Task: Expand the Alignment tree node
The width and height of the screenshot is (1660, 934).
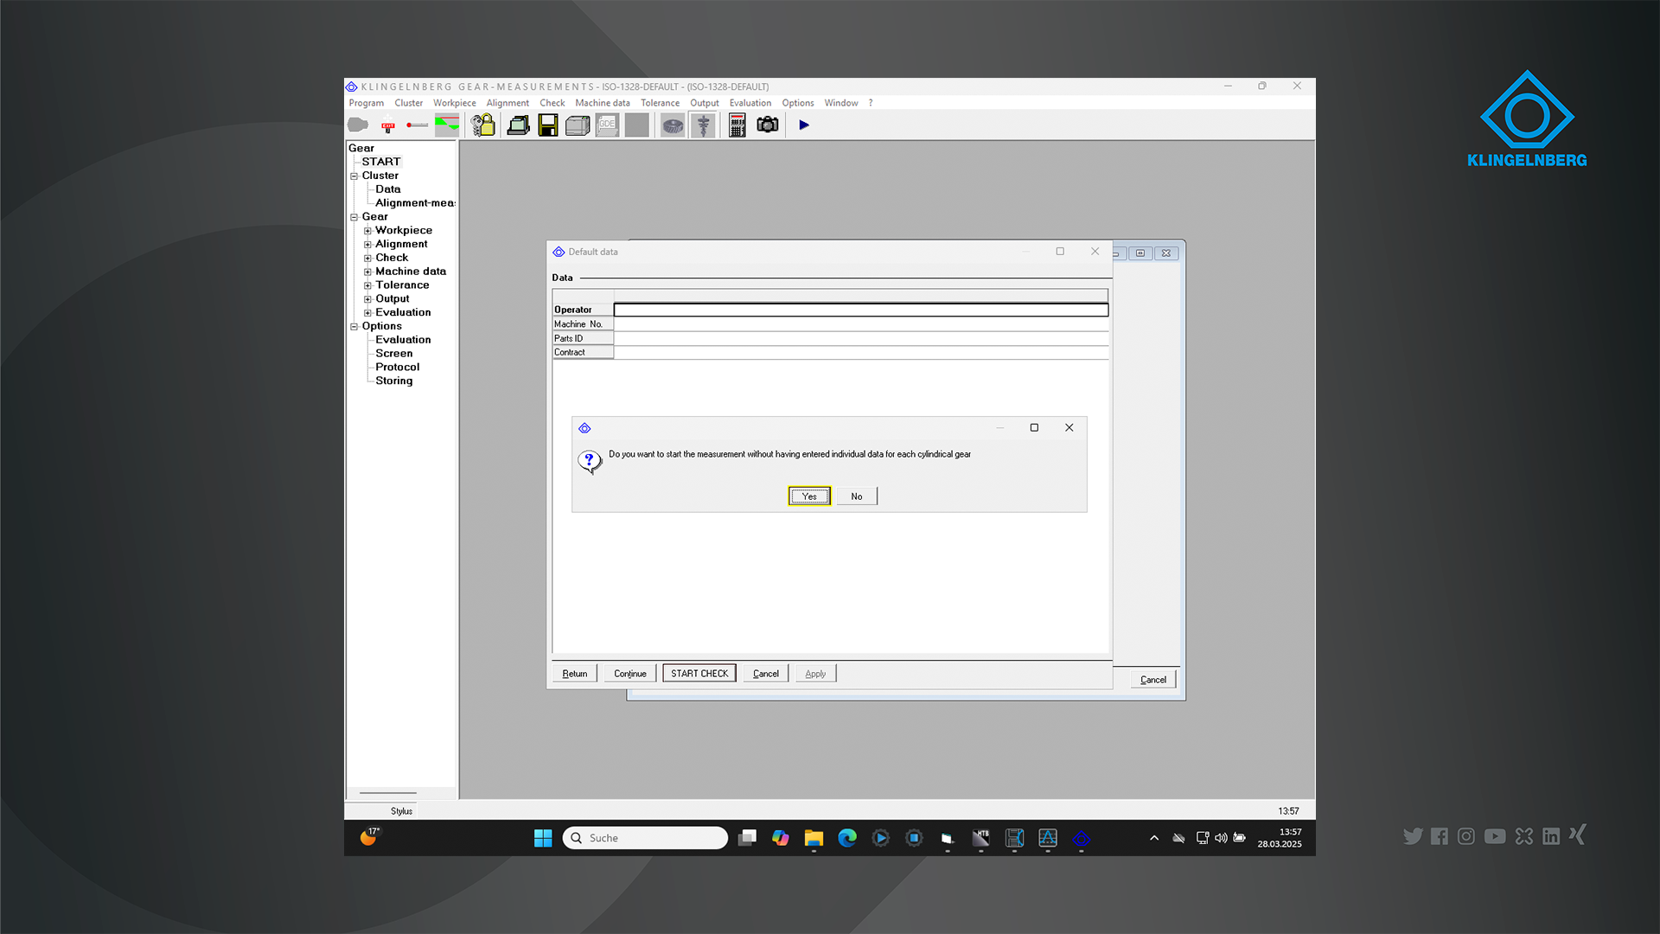Action: tap(367, 245)
